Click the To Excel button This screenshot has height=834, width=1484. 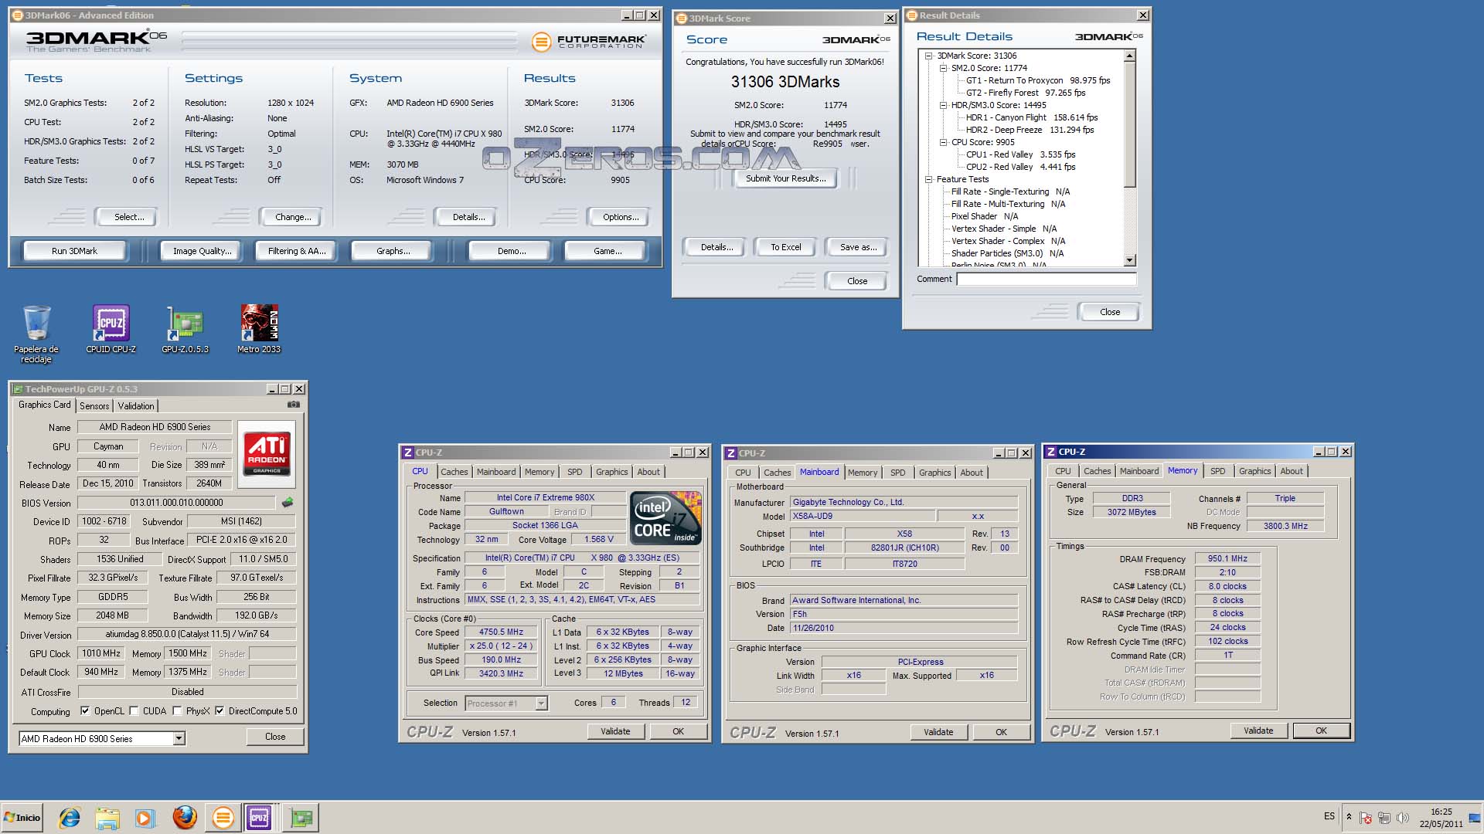(785, 247)
